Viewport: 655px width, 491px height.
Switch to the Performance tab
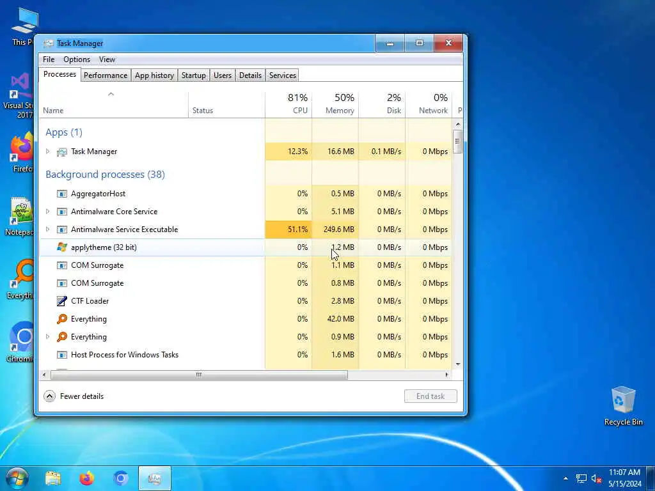coord(106,75)
